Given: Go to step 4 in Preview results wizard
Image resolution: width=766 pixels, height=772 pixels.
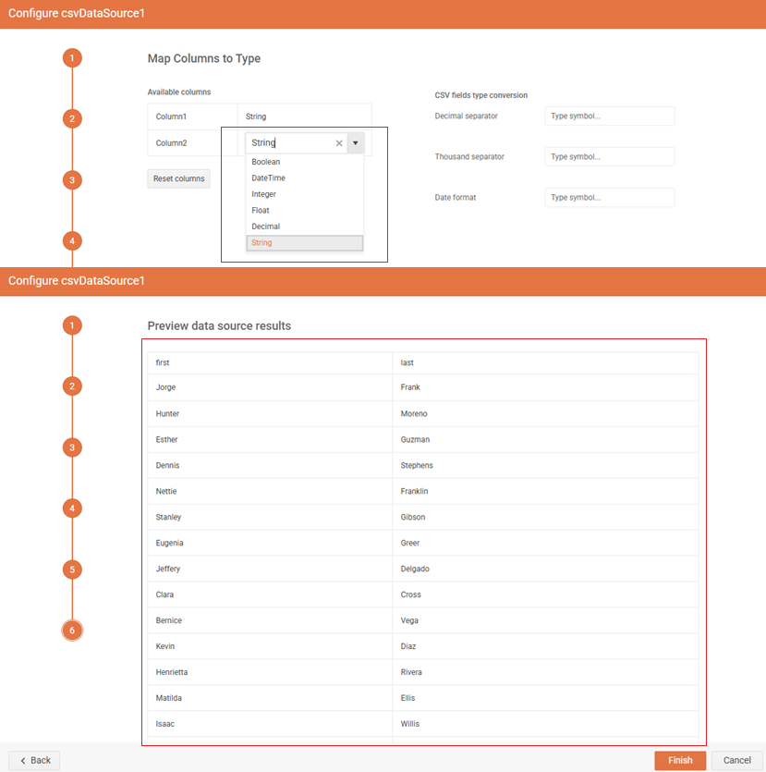Looking at the screenshot, I should (72, 509).
